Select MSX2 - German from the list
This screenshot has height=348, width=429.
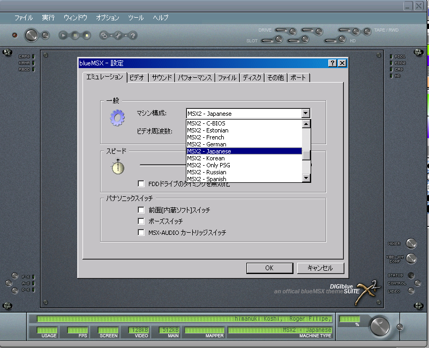[x=244, y=144]
